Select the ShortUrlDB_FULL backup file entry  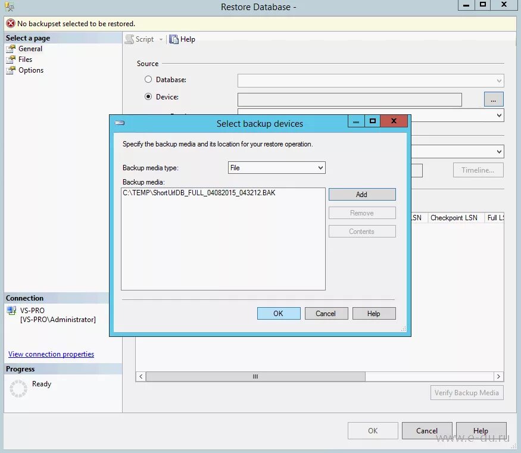click(199, 193)
